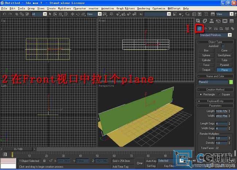Switch to the Hierarchy command panel tab
Image resolution: width=237 pixels, height=170 pixels.
[x=211, y=21]
